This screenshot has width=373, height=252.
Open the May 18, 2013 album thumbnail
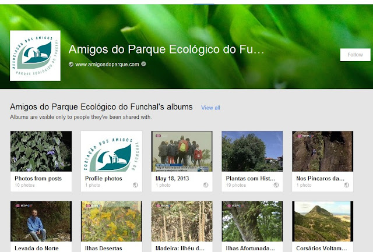click(x=182, y=151)
